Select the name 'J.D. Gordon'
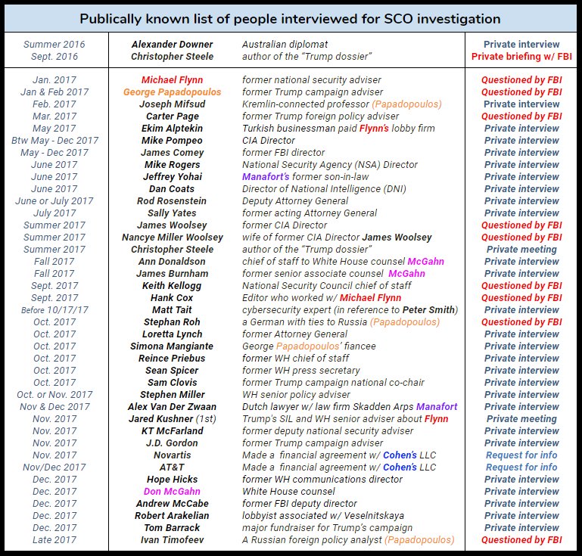 [172, 443]
